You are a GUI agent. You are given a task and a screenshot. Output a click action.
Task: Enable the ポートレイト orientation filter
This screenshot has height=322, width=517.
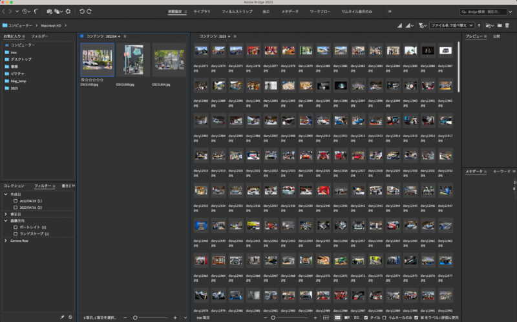[16, 227]
